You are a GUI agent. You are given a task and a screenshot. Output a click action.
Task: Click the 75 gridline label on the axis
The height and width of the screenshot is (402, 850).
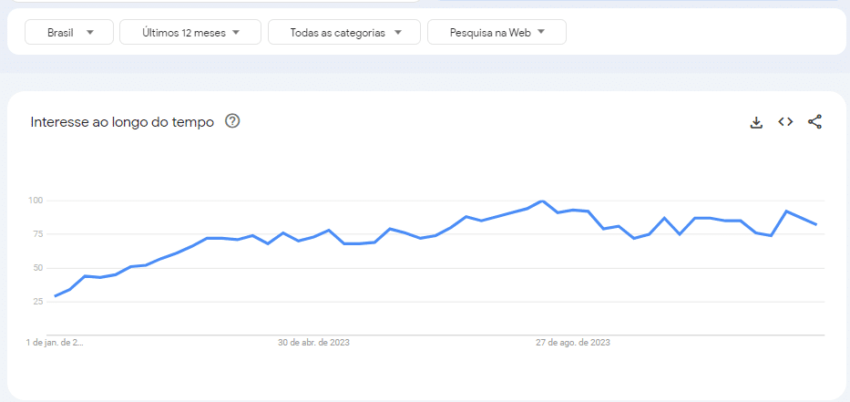coord(36,234)
